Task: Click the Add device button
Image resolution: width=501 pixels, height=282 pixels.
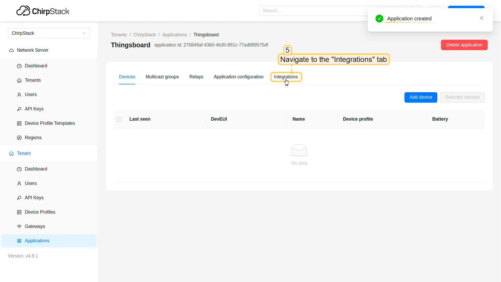Action: [421, 97]
